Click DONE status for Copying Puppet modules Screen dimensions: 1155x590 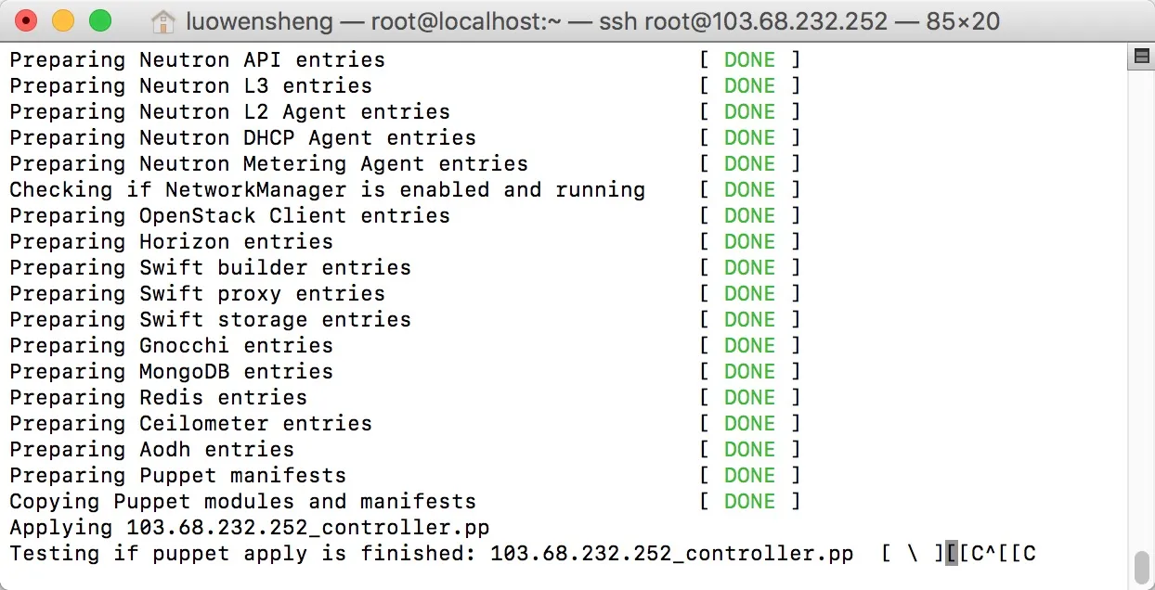click(x=749, y=502)
